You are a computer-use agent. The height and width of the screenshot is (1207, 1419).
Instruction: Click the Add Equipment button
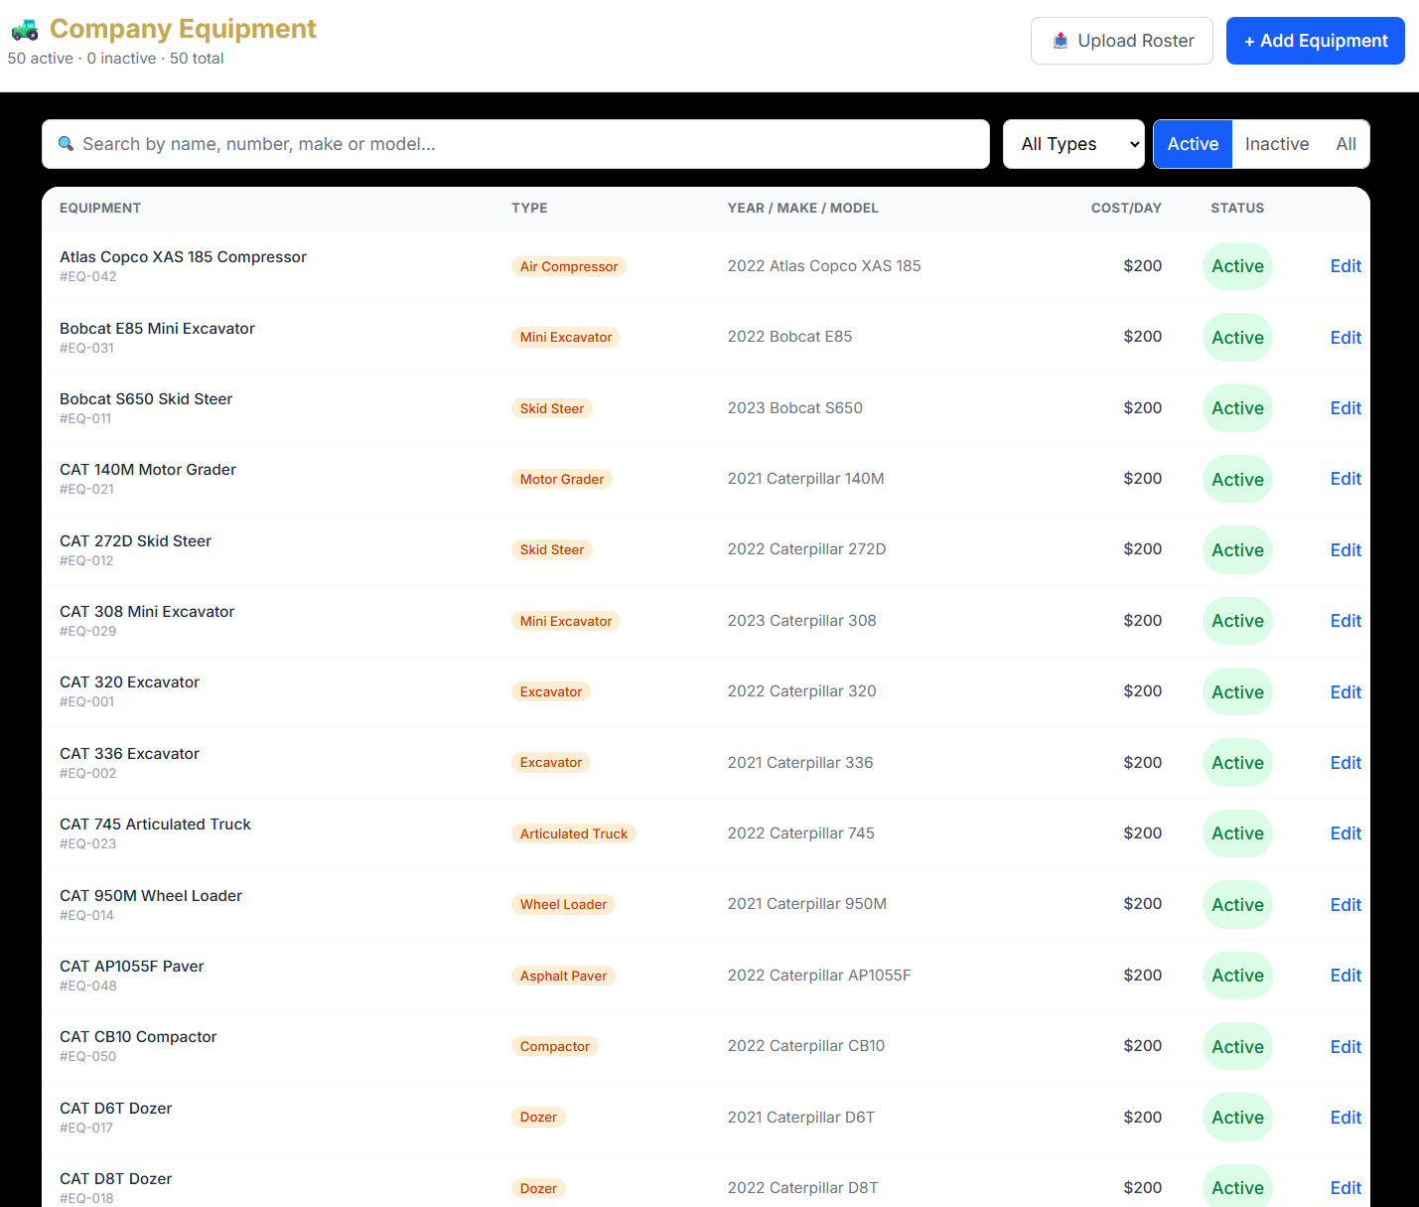[x=1315, y=41]
